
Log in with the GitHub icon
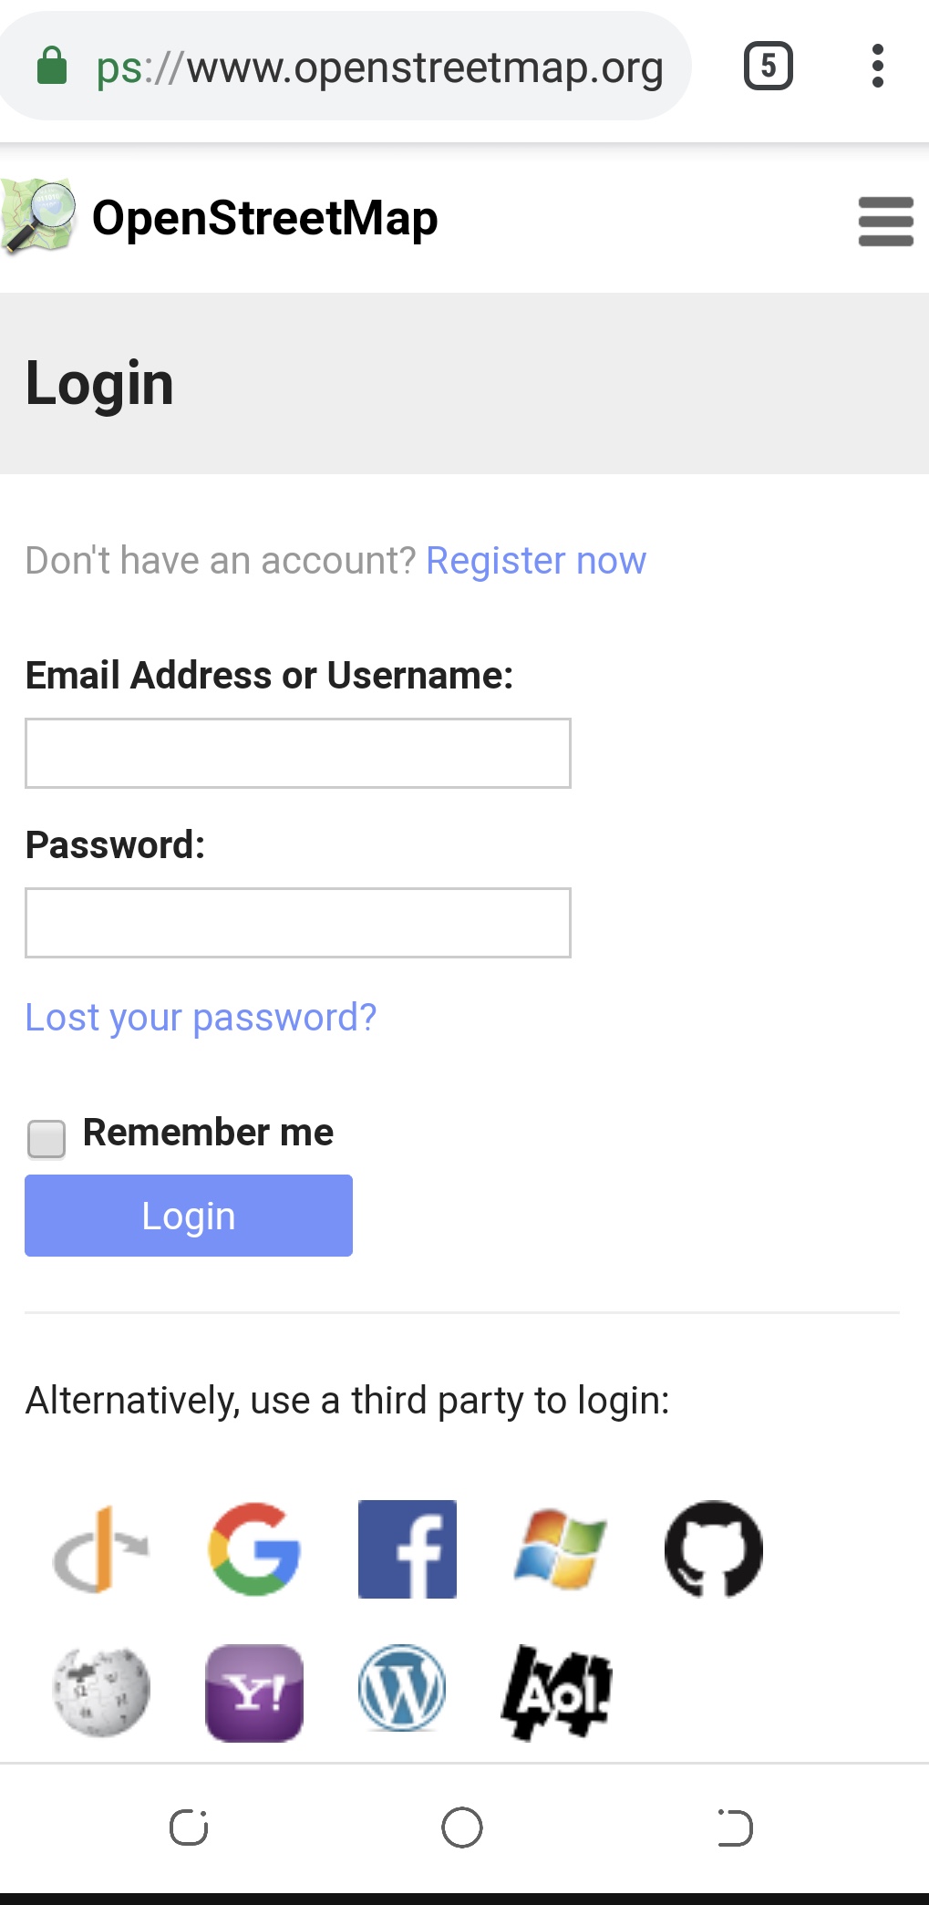pyautogui.click(x=714, y=1549)
